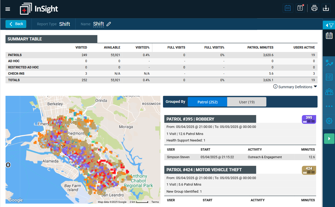Open the trend analytics icon in sidebar
Screen dimensions: 335x207
(x=329, y=63)
